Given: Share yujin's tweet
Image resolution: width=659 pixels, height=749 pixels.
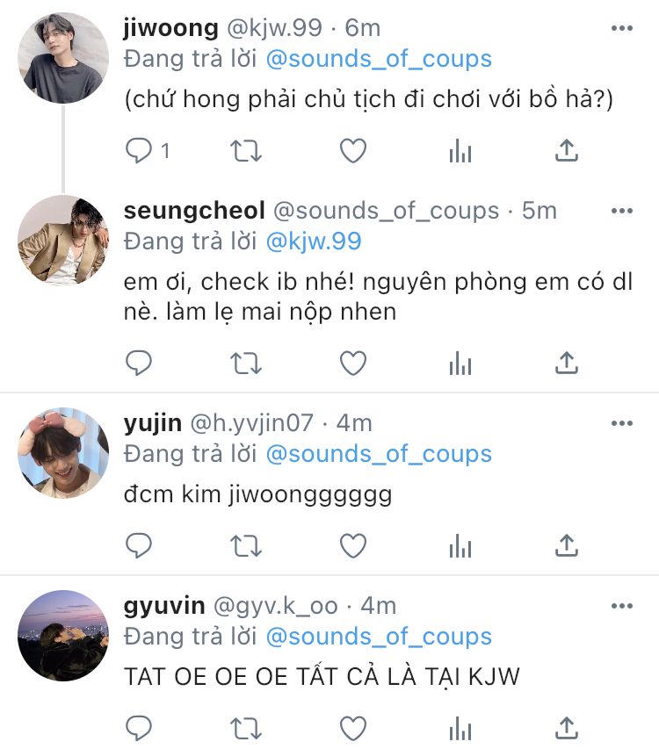Looking at the screenshot, I should coord(567,545).
